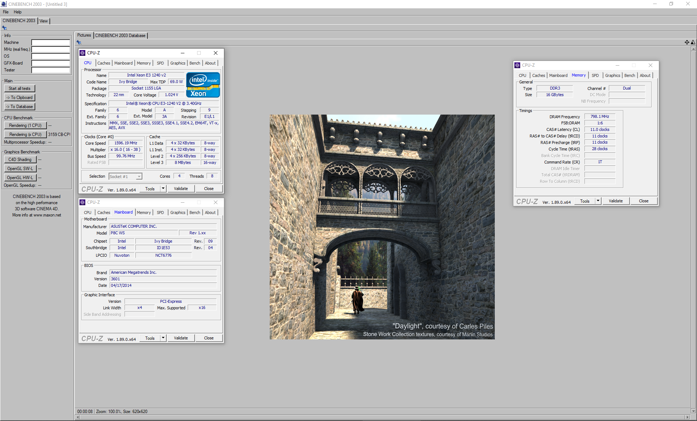Click Validate in CPU-Z Memory window
This screenshot has height=421, width=697.
[616, 201]
